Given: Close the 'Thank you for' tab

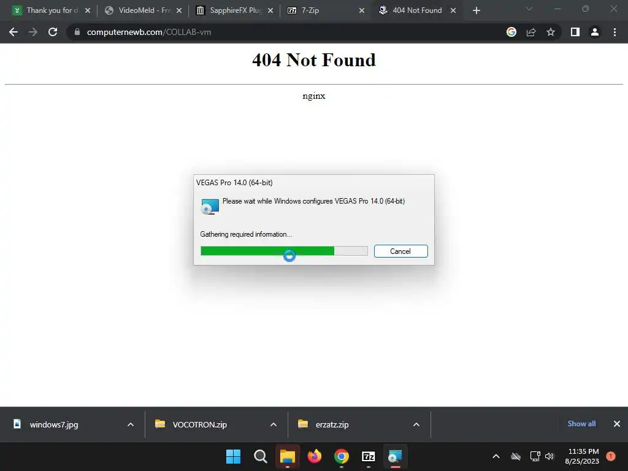Looking at the screenshot, I should (x=88, y=10).
